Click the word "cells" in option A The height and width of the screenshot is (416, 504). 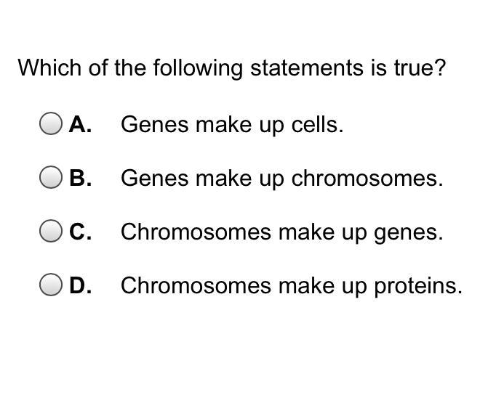click(316, 125)
